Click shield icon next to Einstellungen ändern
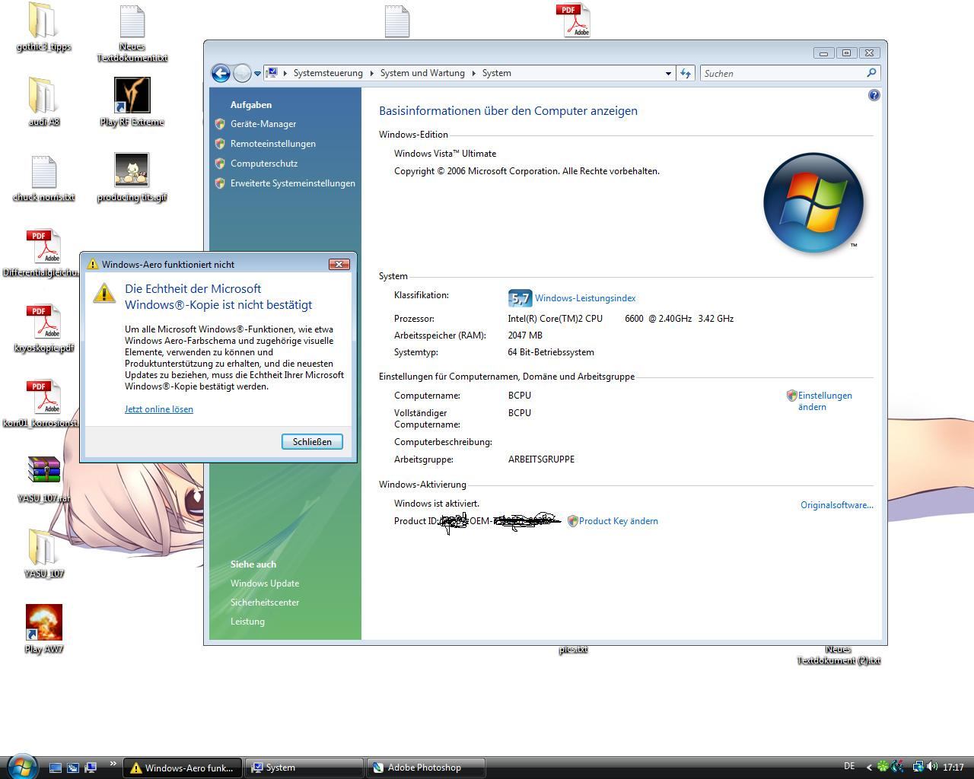 [791, 396]
